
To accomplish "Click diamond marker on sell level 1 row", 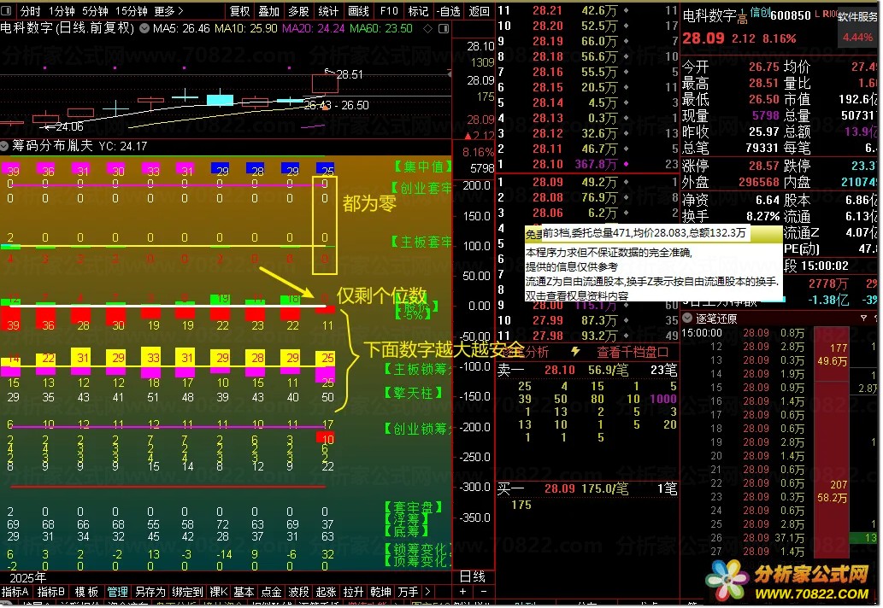I will pyautogui.click(x=627, y=164).
